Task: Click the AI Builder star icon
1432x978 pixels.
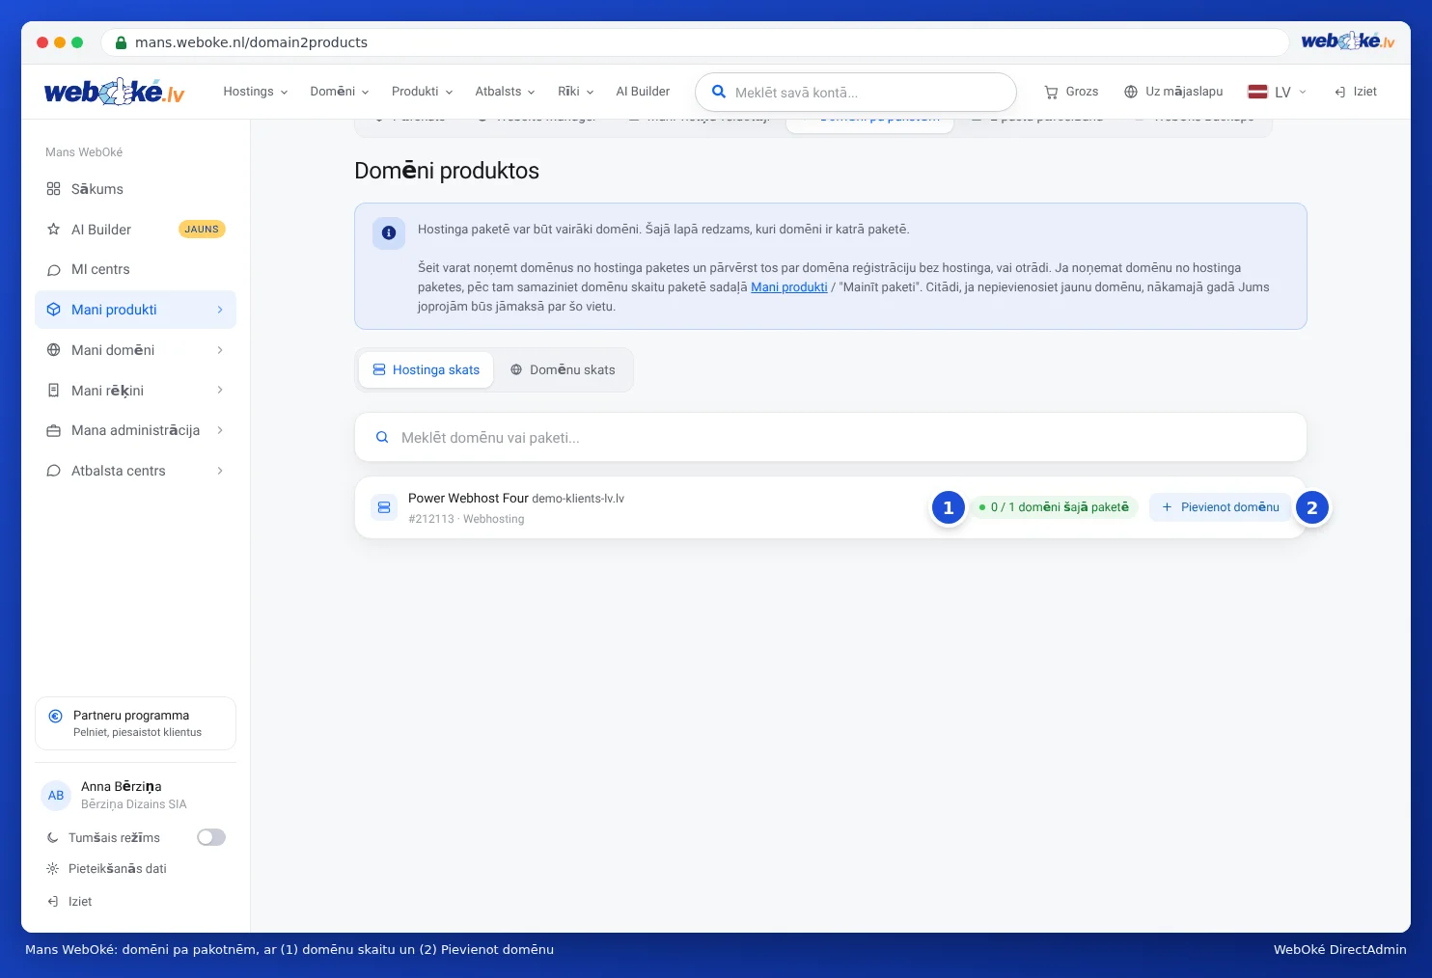Action: pos(53,230)
